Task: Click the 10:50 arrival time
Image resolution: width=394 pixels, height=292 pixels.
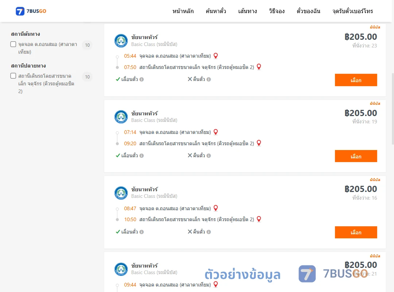Action: (x=130, y=220)
